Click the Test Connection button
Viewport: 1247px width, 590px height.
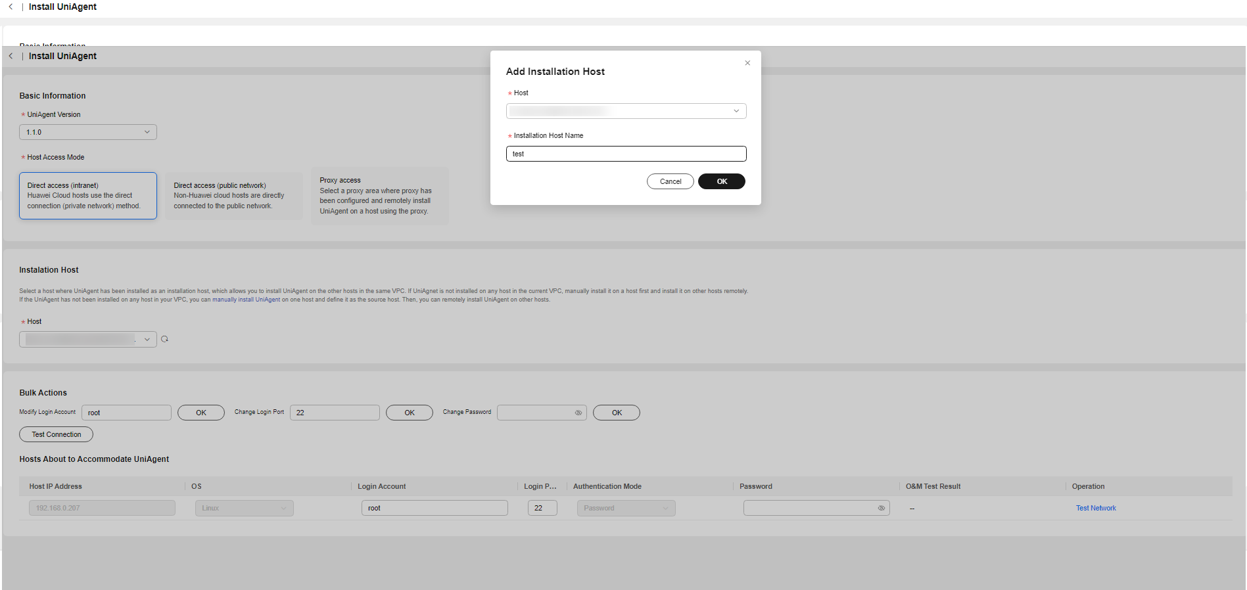pyautogui.click(x=57, y=434)
